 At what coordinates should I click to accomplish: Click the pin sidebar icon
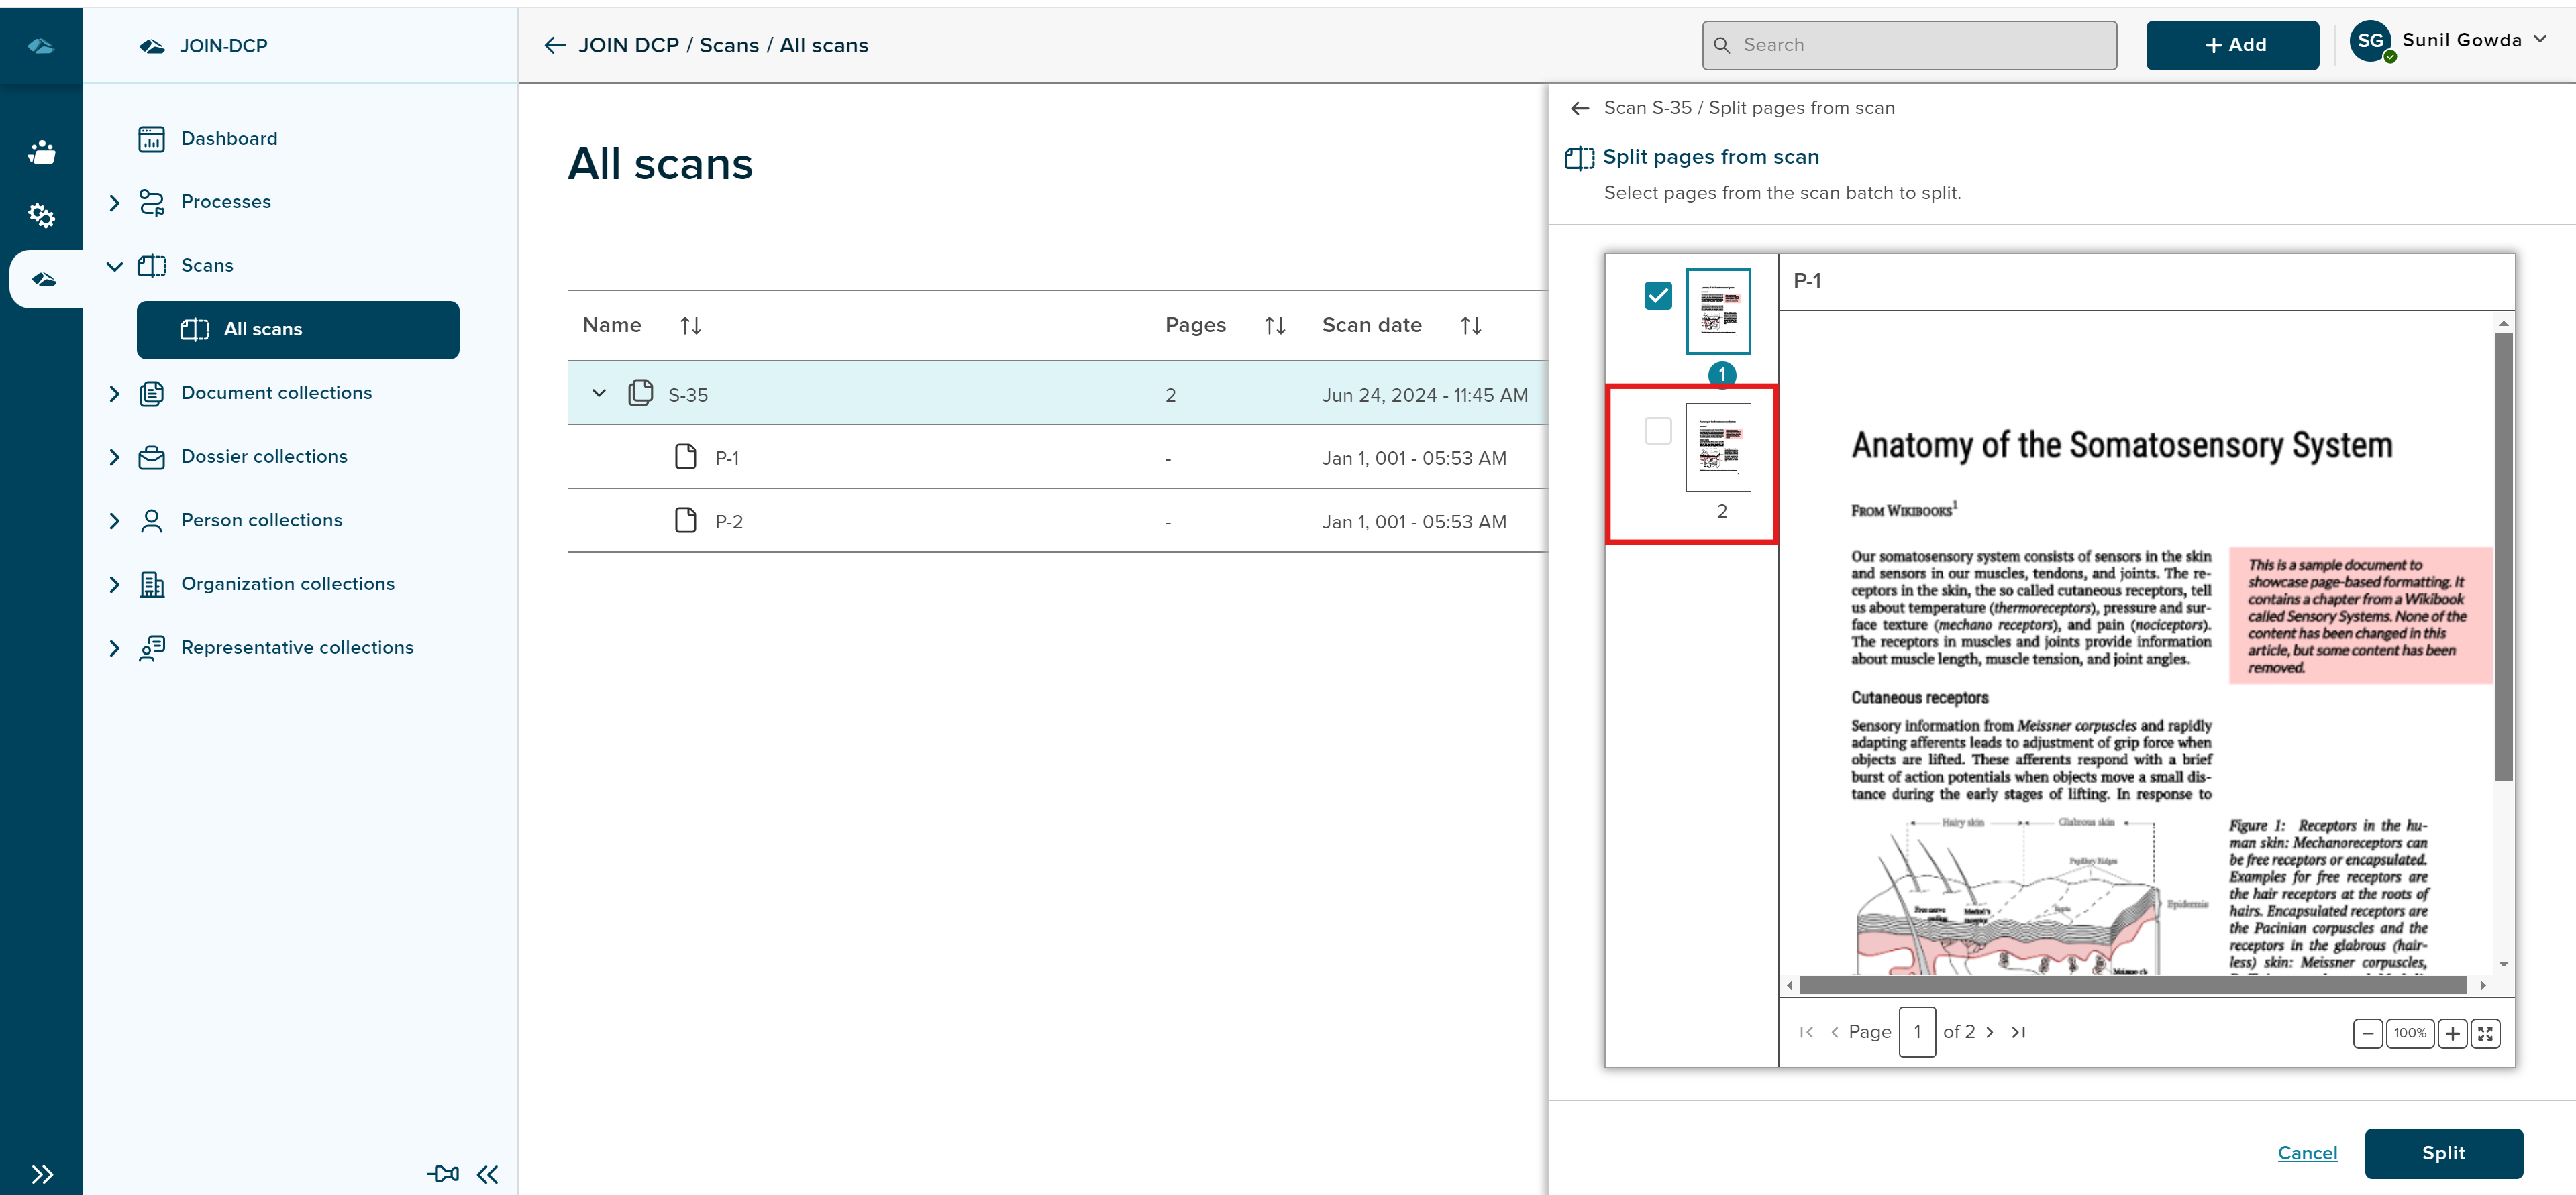pos(443,1173)
